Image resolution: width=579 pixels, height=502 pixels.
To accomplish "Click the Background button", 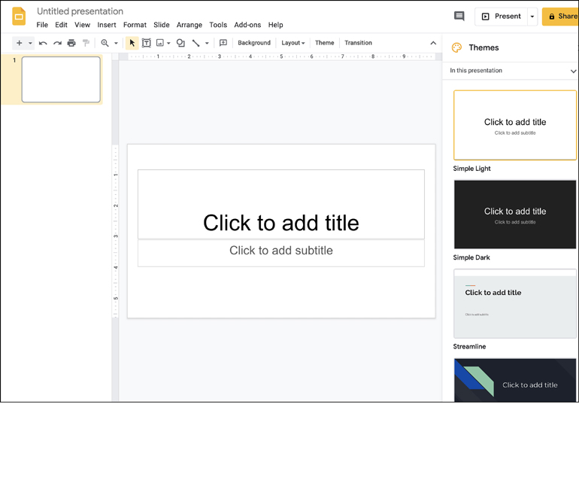I will pyautogui.click(x=254, y=43).
